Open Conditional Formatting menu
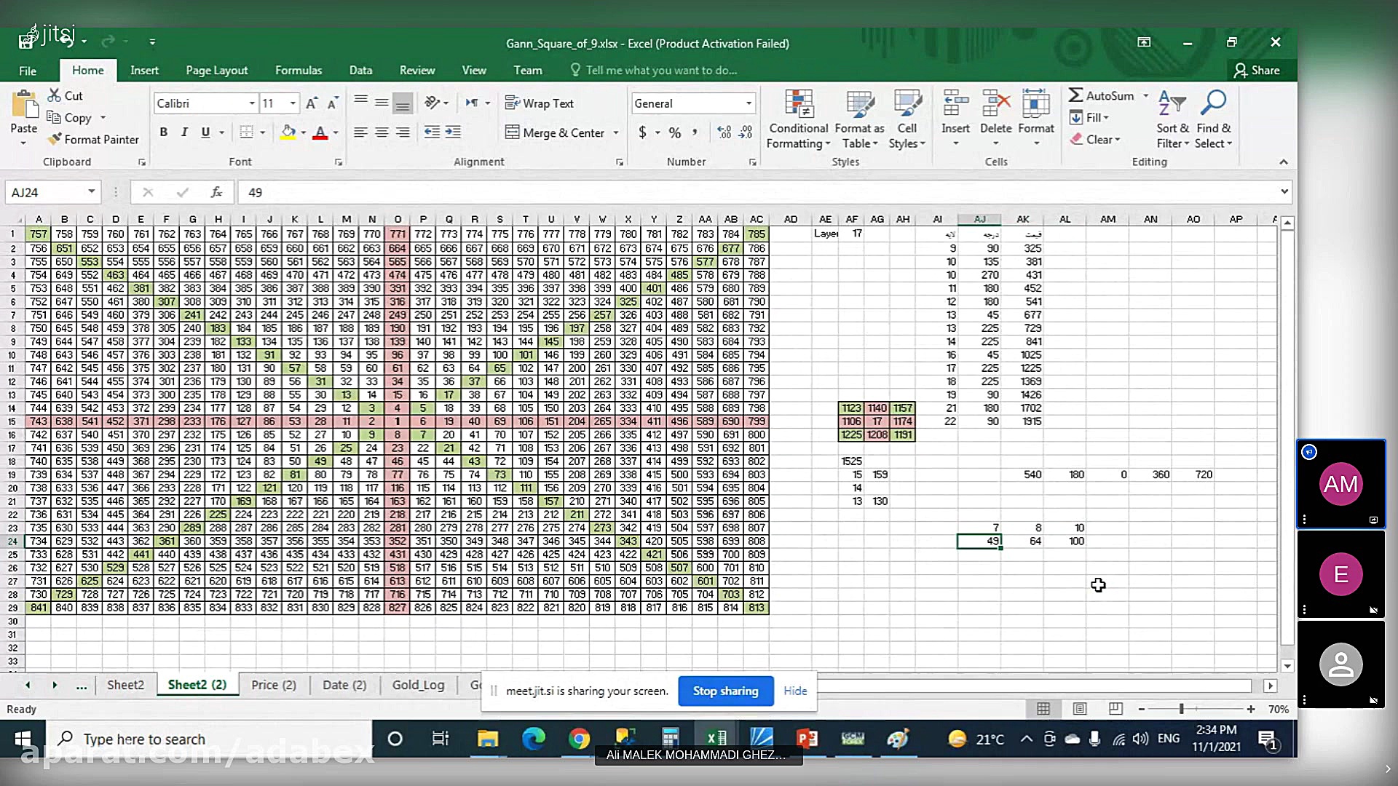 point(799,119)
